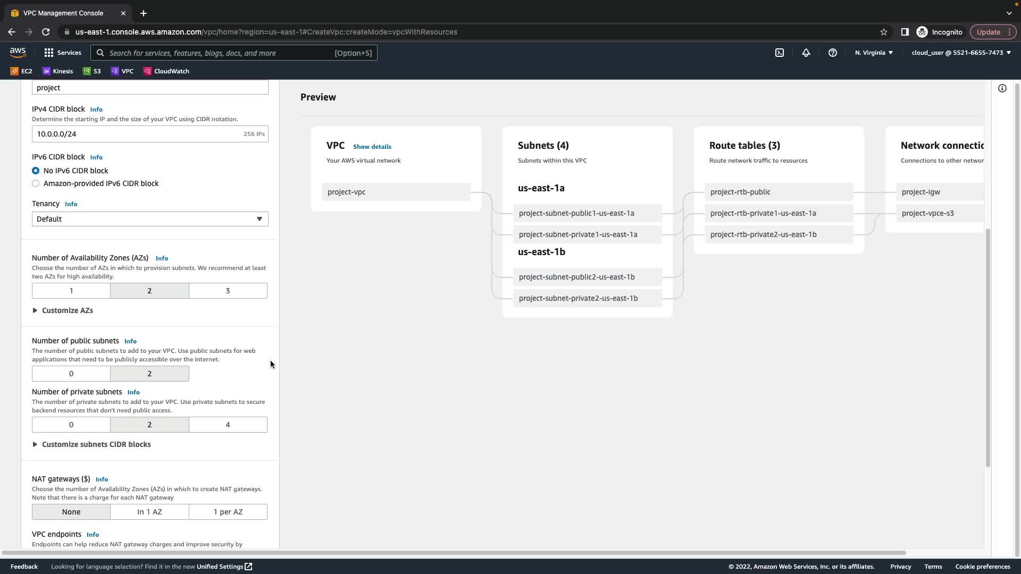Open the CloudWatch bookmark shortcut

click(166, 71)
